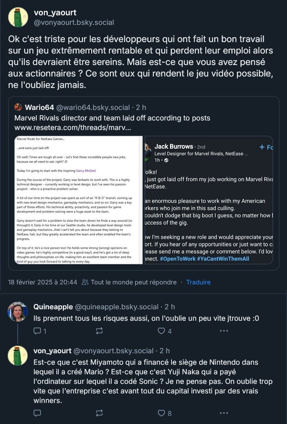Repost von_yaourt's Miyamoto comment
287x424 pixels.
click(99, 413)
